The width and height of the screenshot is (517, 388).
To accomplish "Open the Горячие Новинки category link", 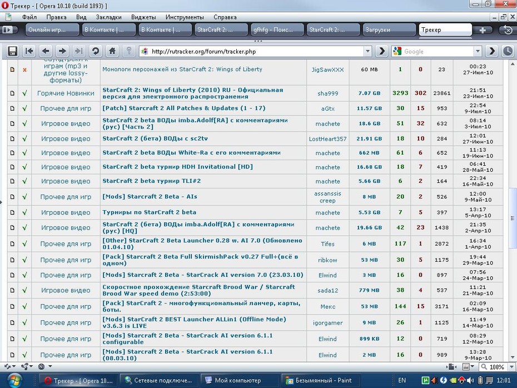I will click(x=66, y=93).
